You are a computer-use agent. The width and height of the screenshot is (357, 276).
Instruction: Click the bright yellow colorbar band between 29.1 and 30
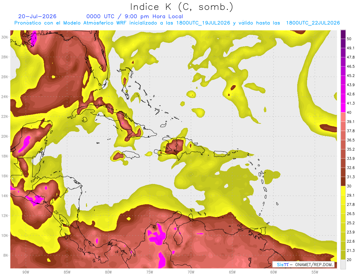[x=343, y=191]
